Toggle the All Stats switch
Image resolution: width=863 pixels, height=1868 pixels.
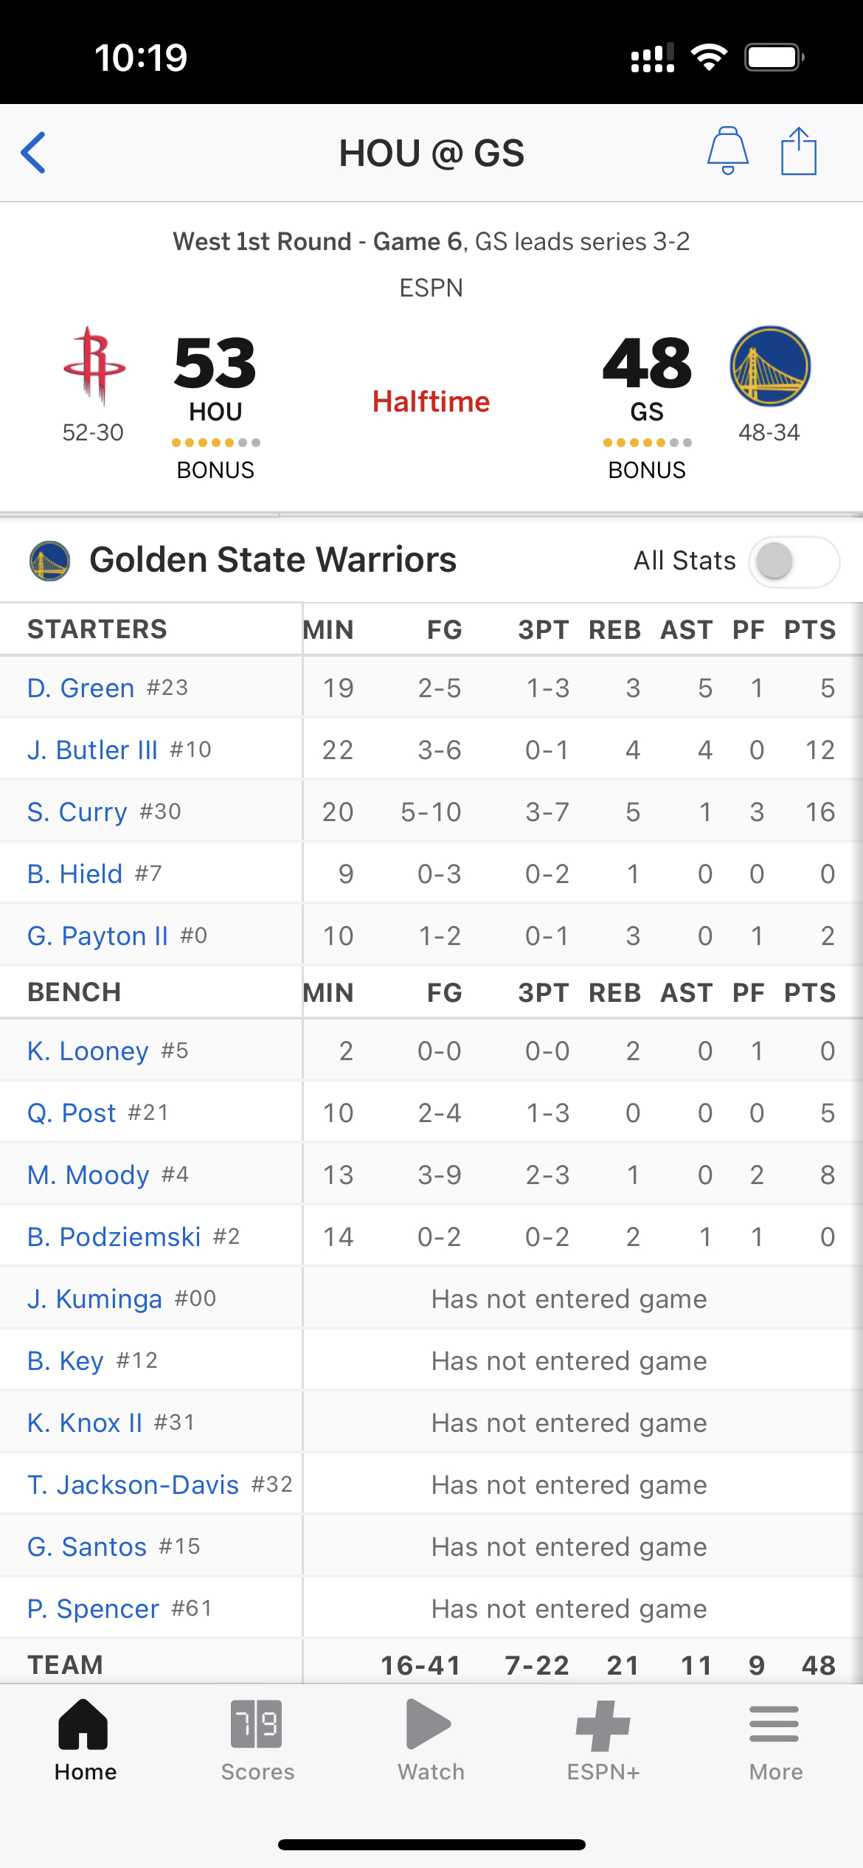(794, 561)
